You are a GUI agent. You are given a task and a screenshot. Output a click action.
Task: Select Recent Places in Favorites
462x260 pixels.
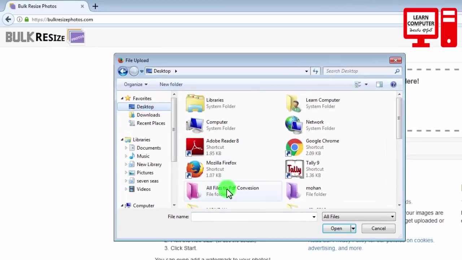[151, 123]
